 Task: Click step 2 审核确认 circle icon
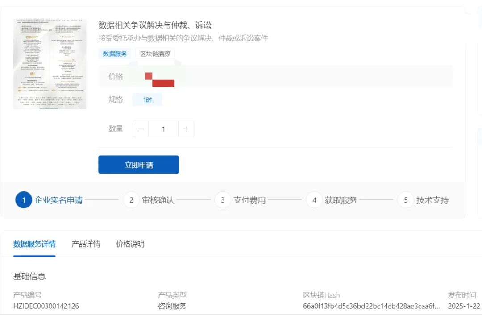(x=131, y=200)
